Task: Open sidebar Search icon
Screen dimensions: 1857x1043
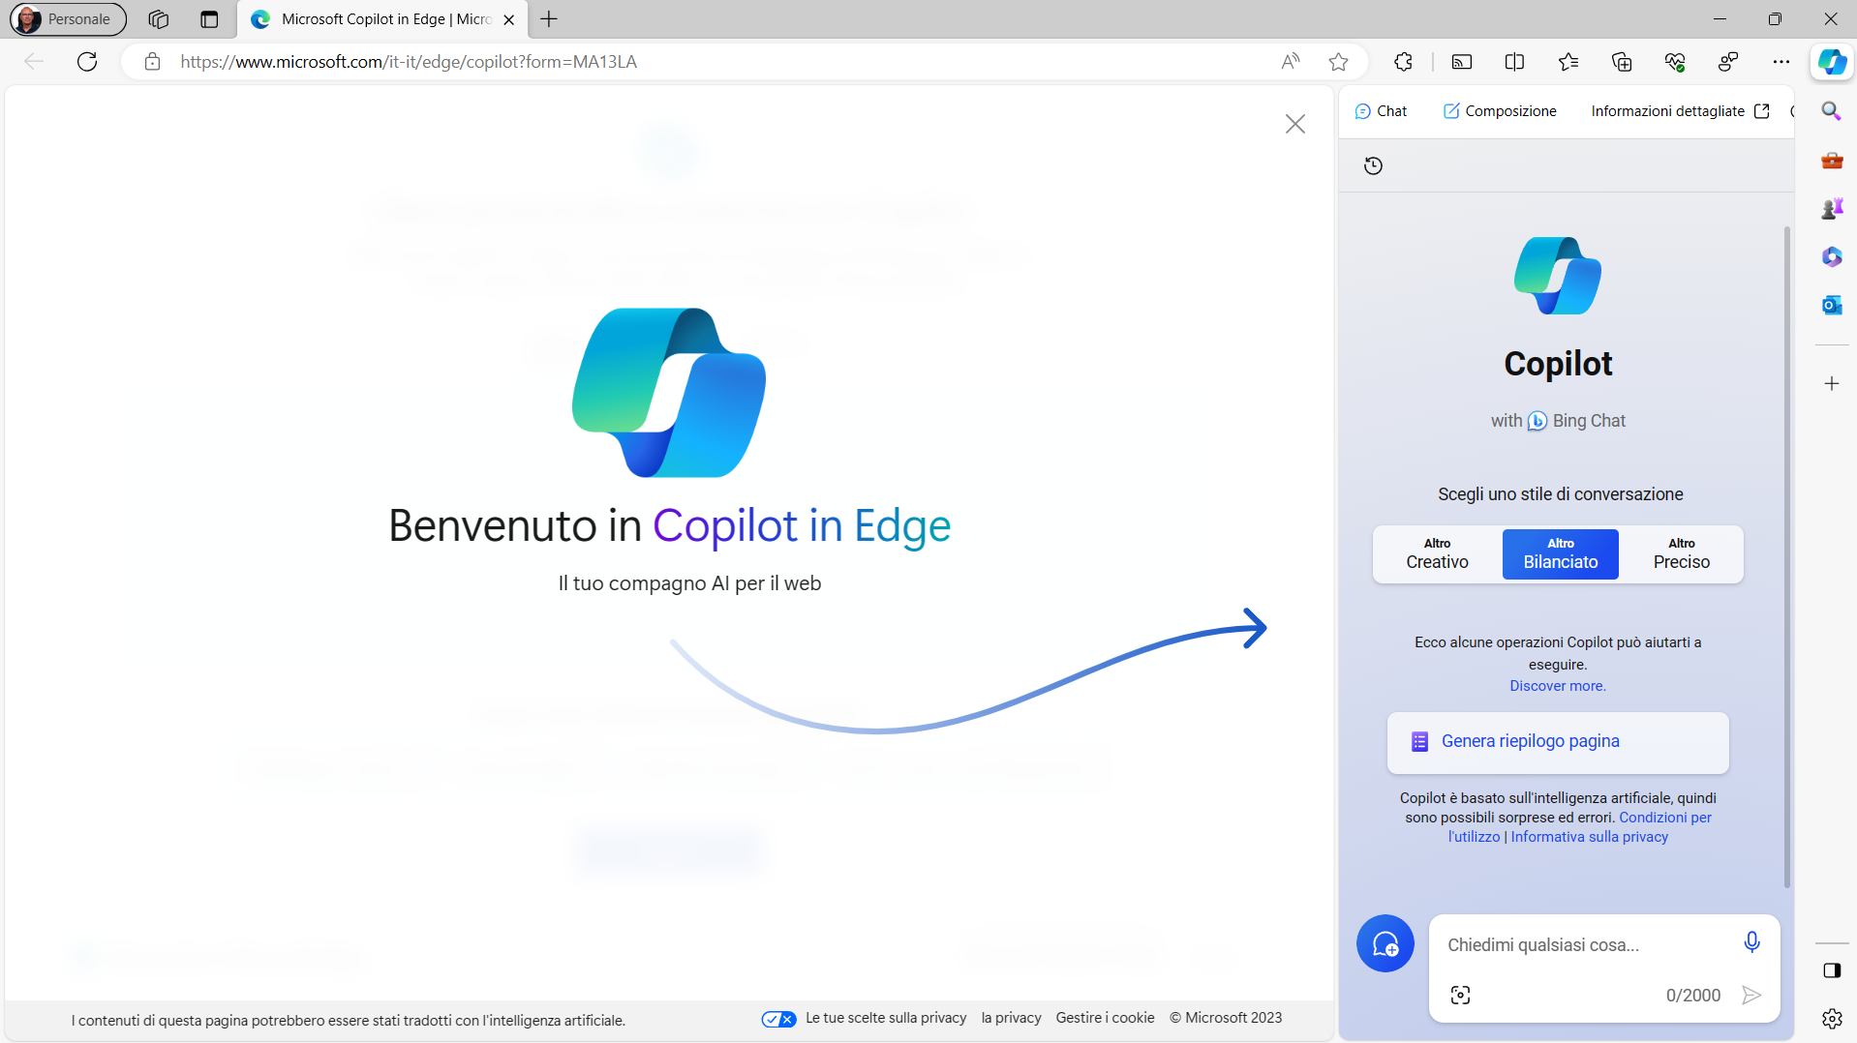Action: click(1831, 111)
